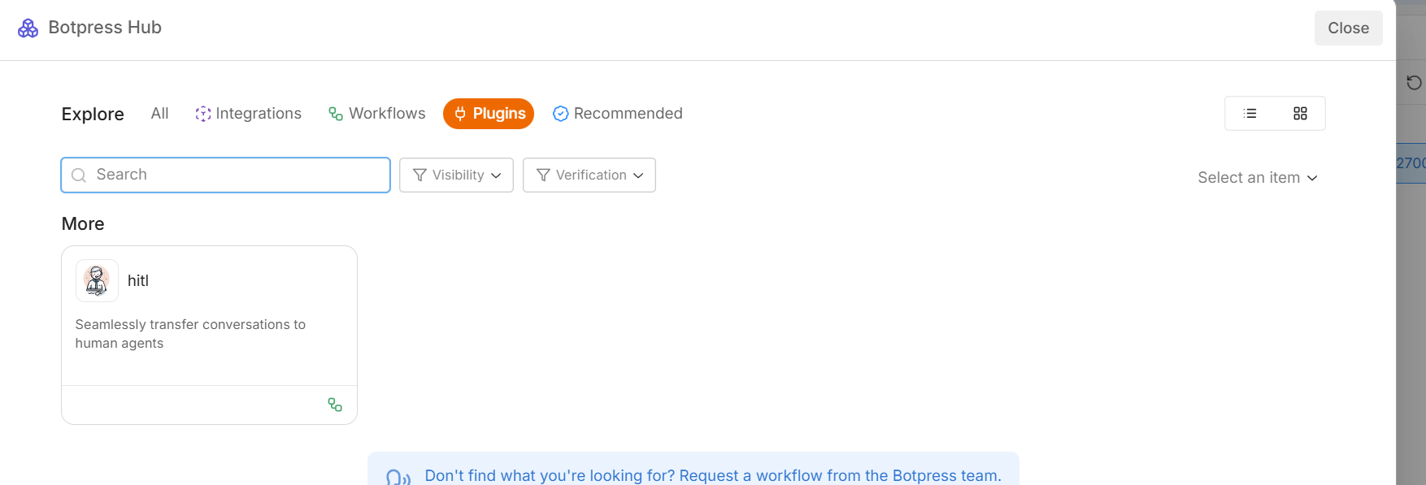The height and width of the screenshot is (485, 1426).
Task: Open the Workflows filter tab
Action: coord(376,114)
